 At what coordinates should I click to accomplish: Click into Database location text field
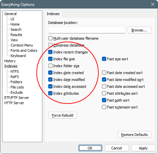(x=87, y=30)
